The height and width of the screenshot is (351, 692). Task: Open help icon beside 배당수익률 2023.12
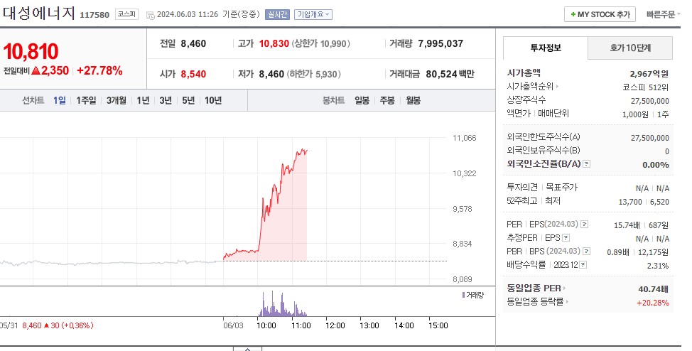(583, 265)
